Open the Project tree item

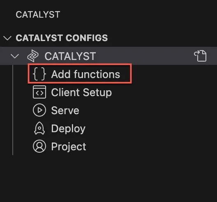(x=69, y=147)
